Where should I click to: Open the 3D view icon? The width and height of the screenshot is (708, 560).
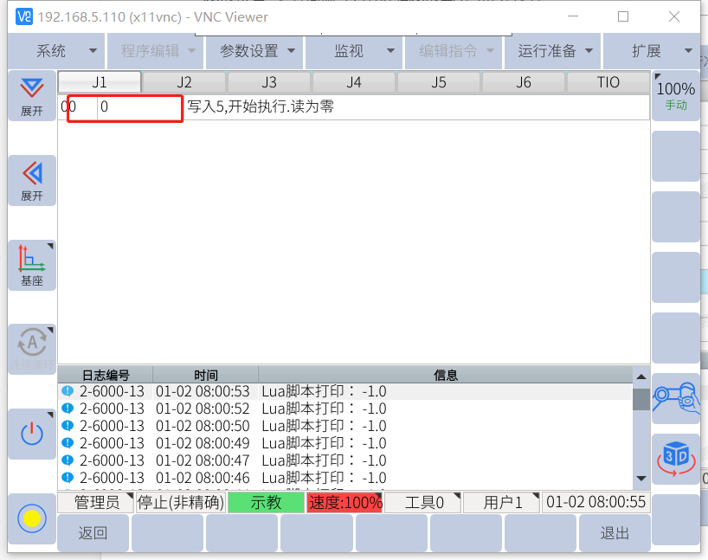click(675, 459)
